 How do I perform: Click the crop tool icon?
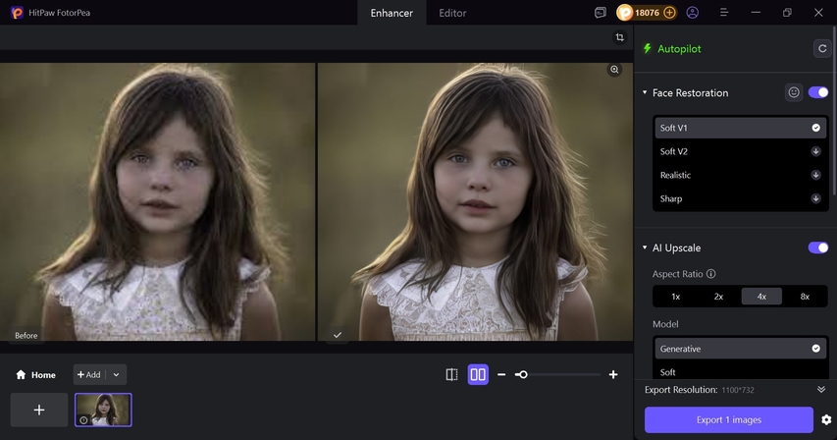coord(619,37)
